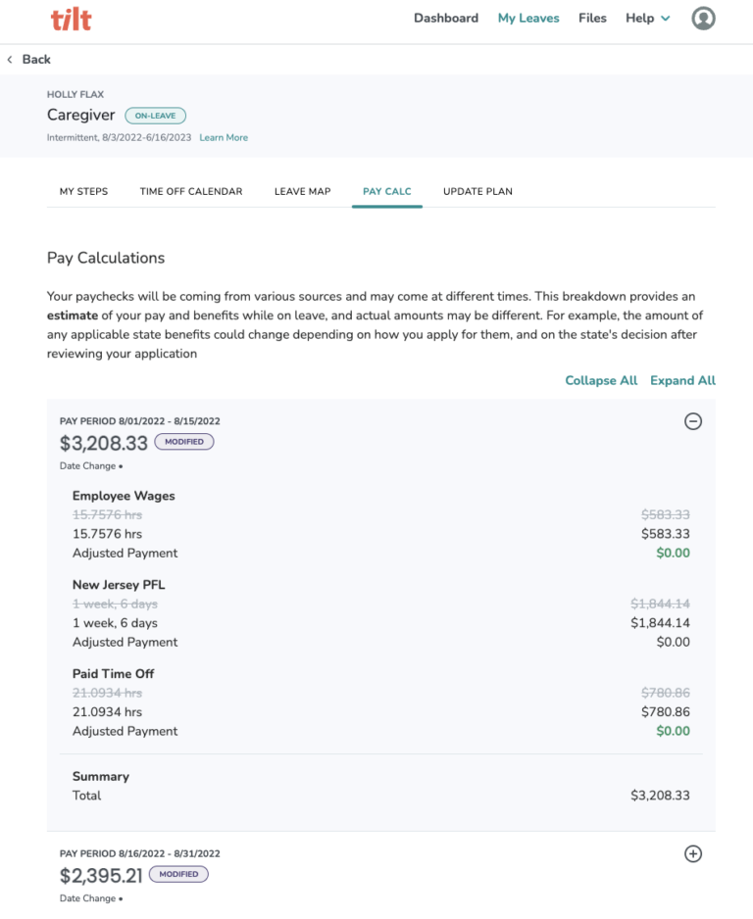This screenshot has height=919, width=753.
Task: Open the user profile avatar icon
Action: point(703,19)
